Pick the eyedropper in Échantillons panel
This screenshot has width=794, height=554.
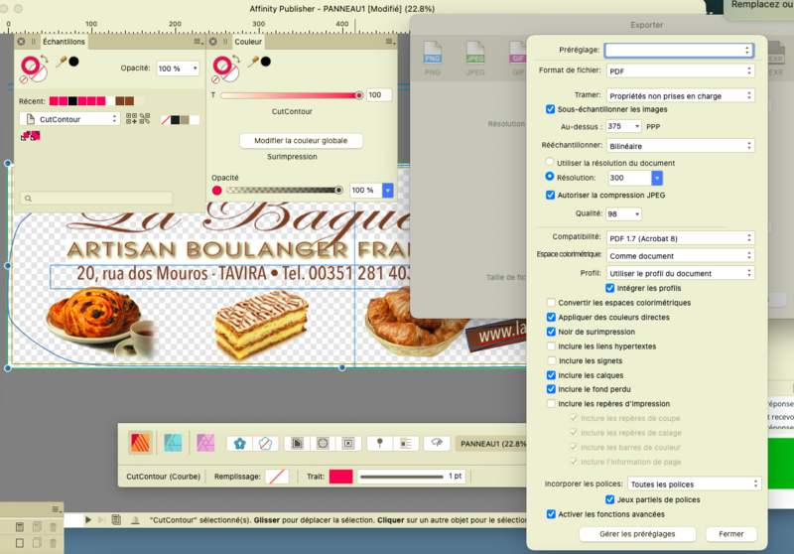[x=62, y=62]
